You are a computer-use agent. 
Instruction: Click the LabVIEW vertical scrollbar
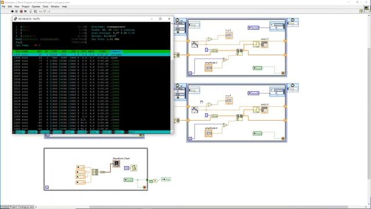[x=369, y=113]
